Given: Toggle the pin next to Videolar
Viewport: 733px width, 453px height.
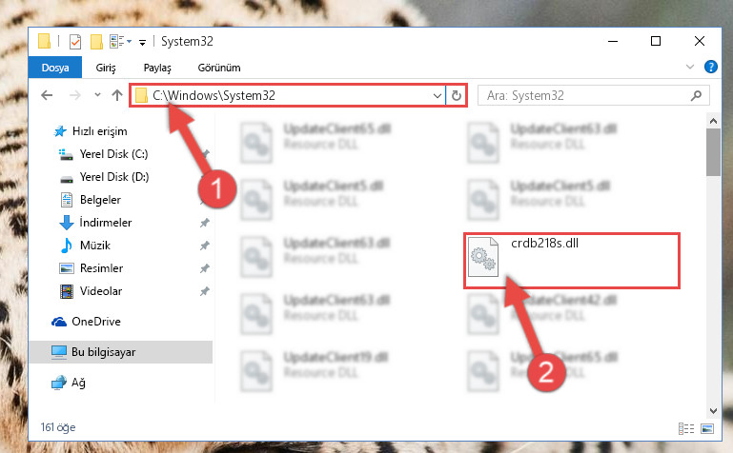Looking at the screenshot, I should tap(204, 291).
